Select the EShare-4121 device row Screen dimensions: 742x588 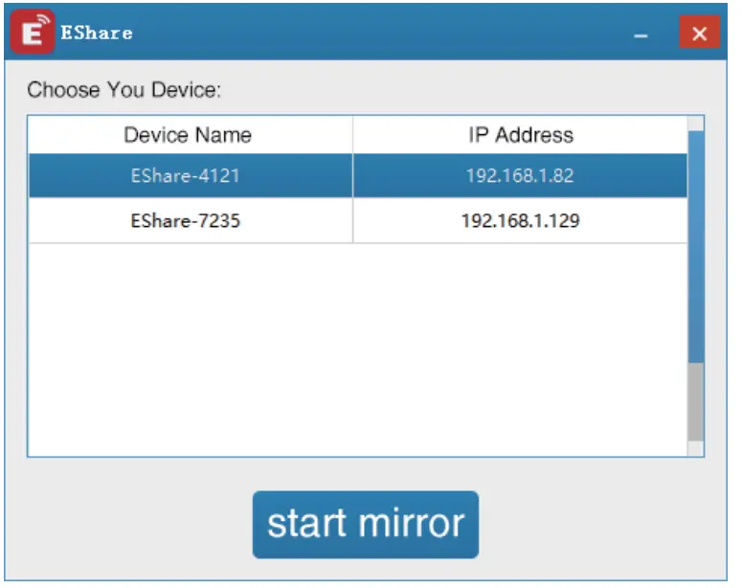tap(186, 176)
